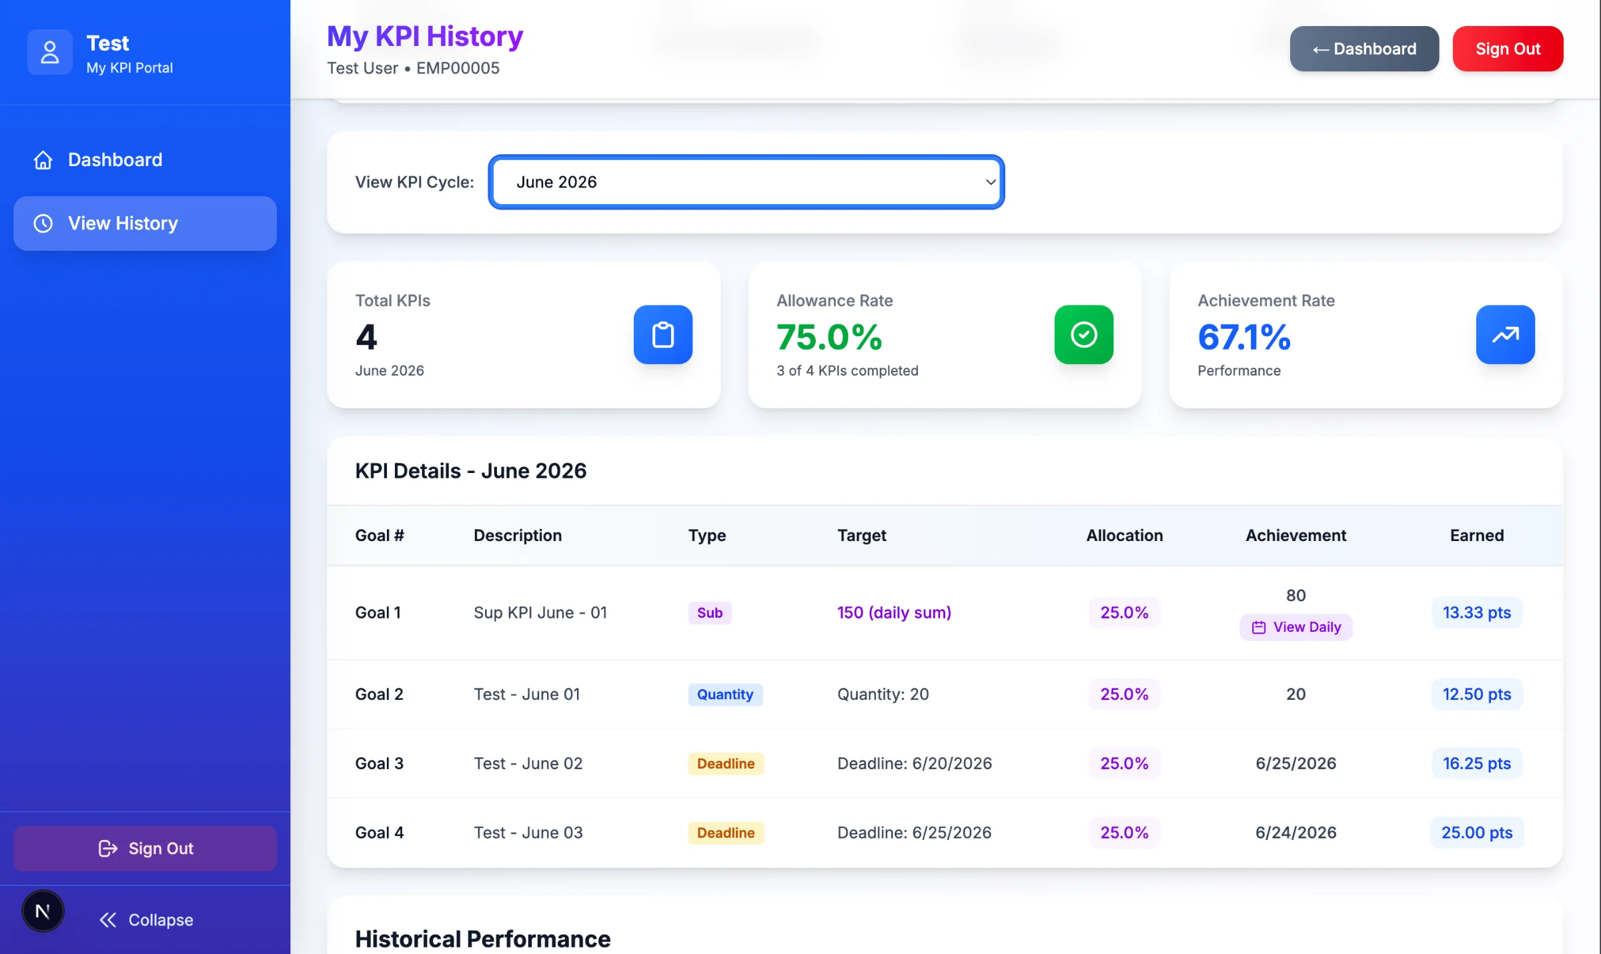Viewport: 1601px width, 954px height.
Task: Open the View KPI Cycle dropdown
Action: click(x=746, y=182)
